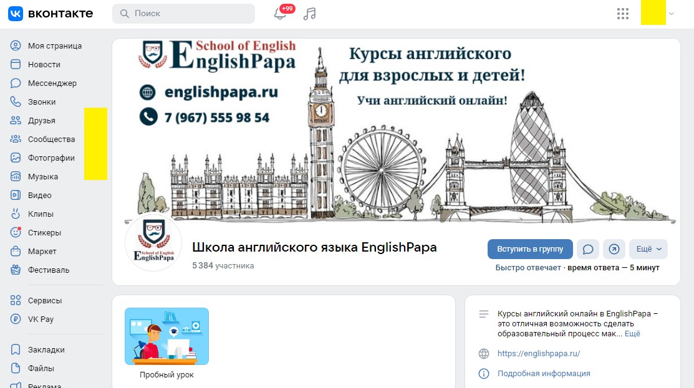Click the VK logo icon

pos(16,14)
